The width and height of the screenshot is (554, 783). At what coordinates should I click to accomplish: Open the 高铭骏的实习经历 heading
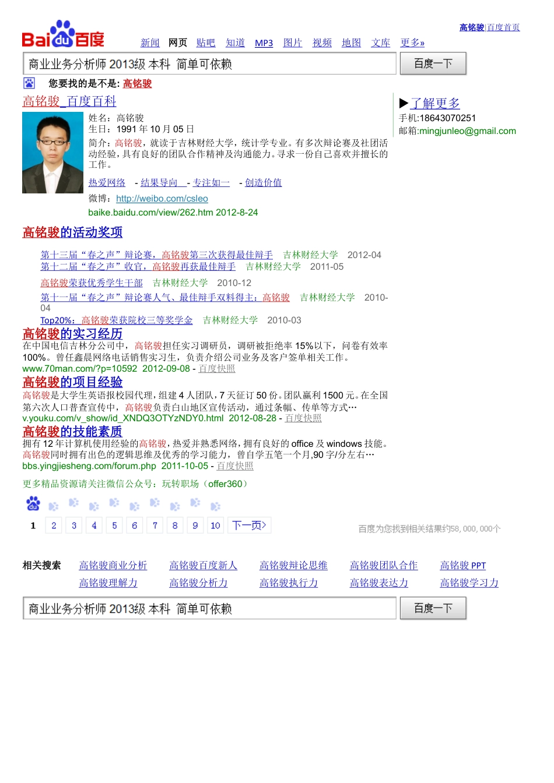72,333
